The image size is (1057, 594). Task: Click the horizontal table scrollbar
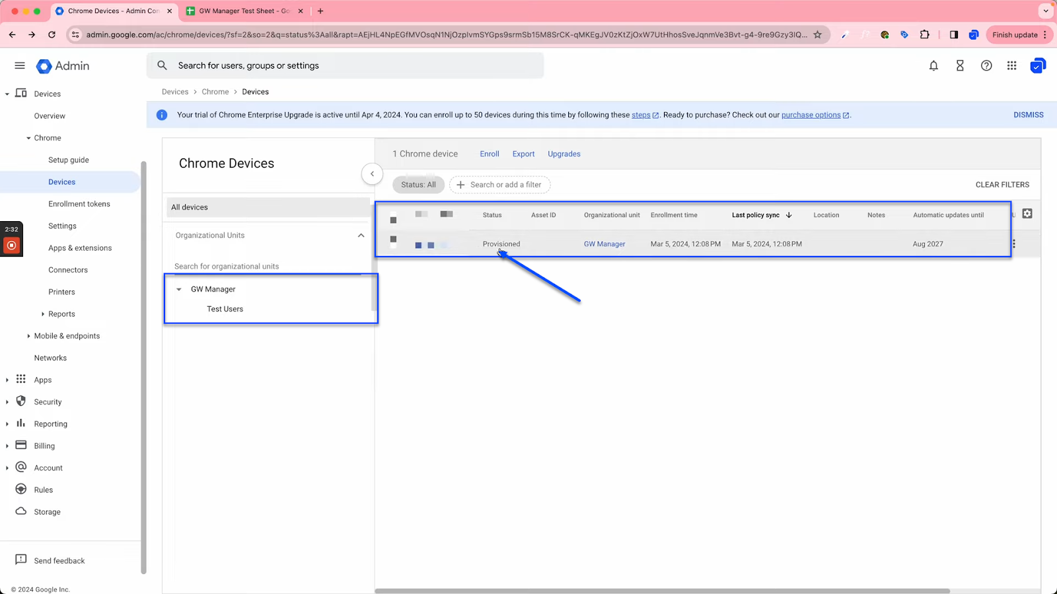(662, 591)
